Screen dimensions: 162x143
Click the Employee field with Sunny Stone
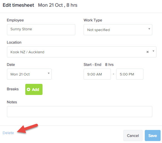(x=41, y=30)
